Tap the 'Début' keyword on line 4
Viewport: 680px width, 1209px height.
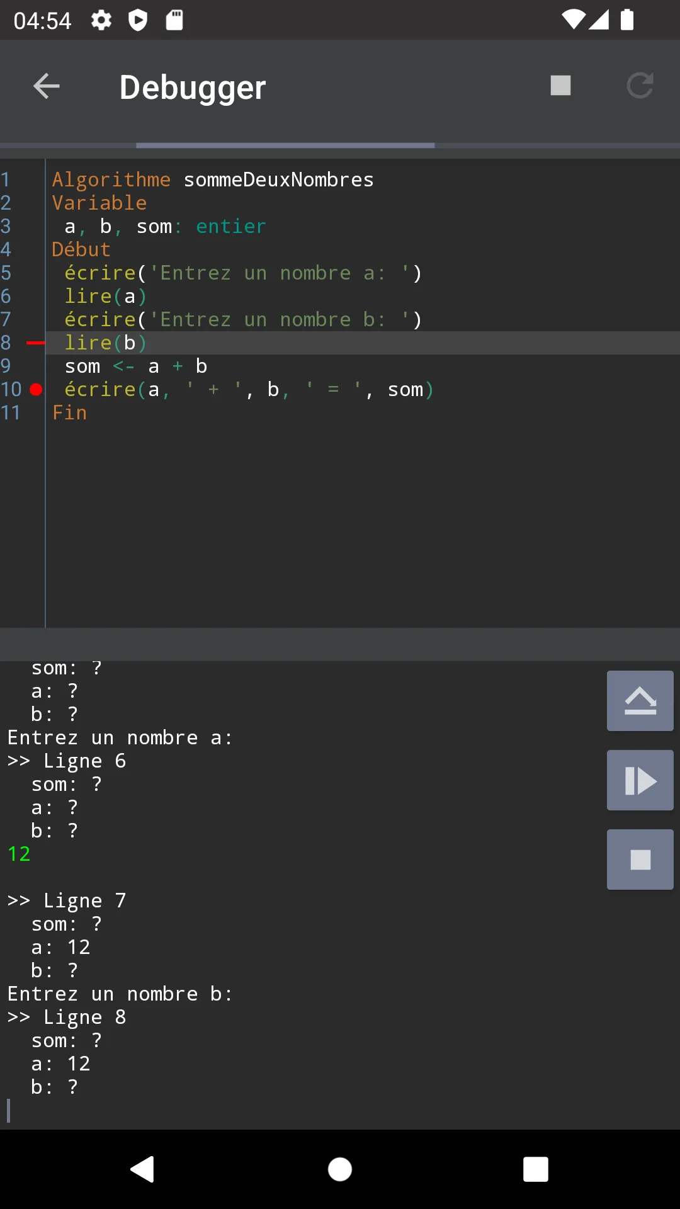point(81,250)
